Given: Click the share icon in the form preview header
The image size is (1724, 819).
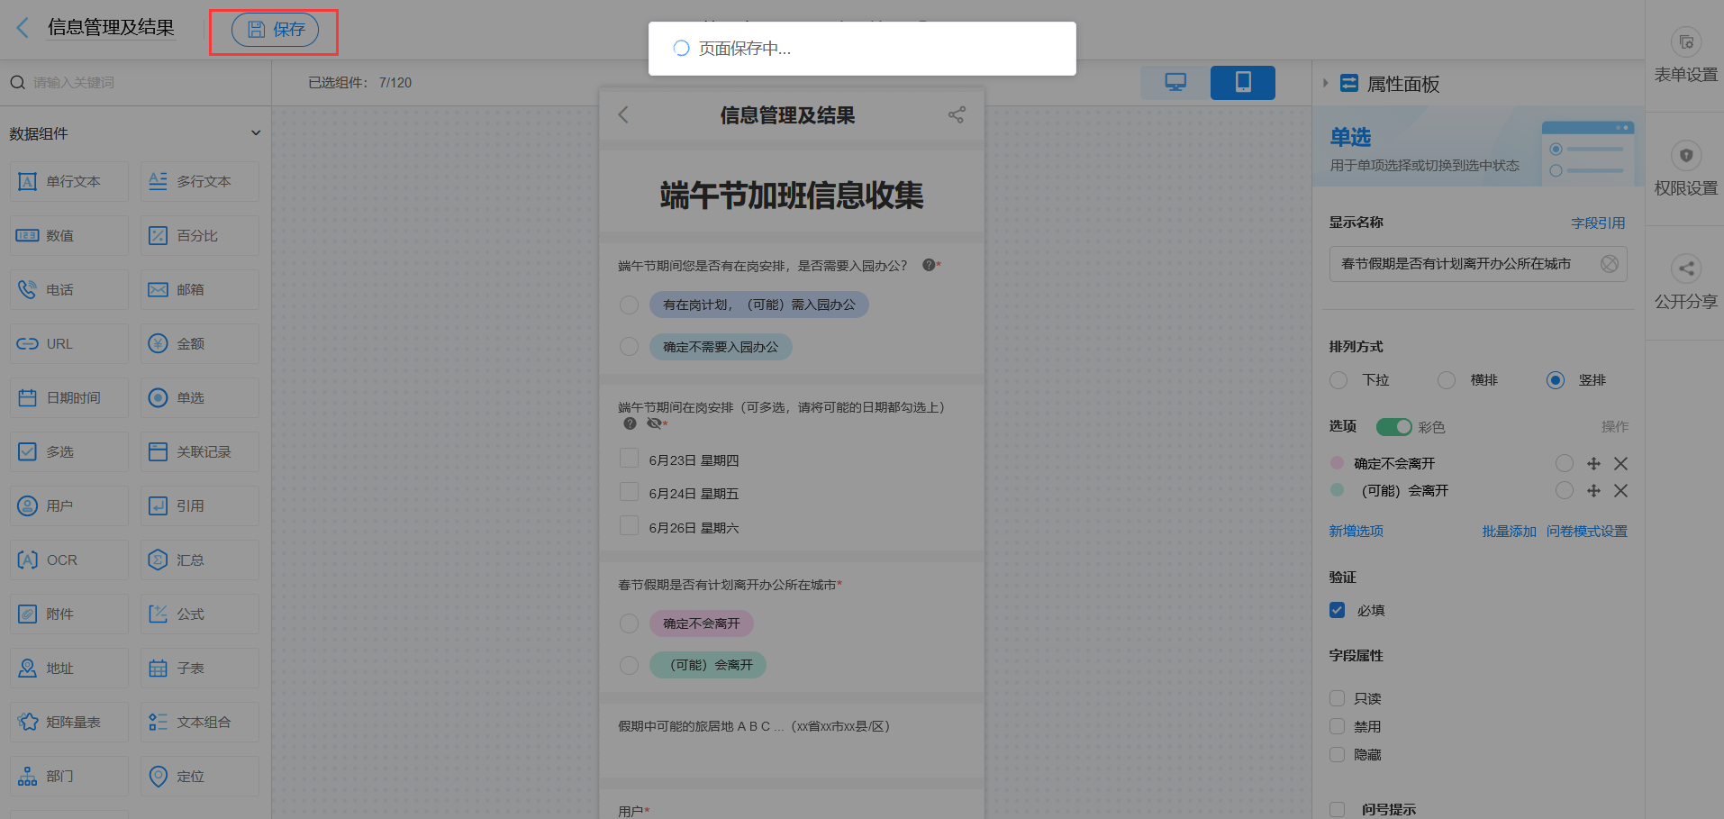Looking at the screenshot, I should click(x=956, y=115).
